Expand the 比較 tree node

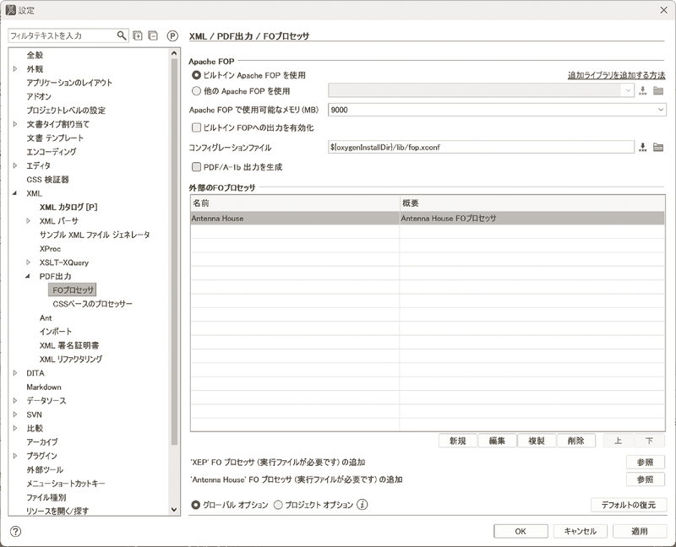tap(15, 428)
